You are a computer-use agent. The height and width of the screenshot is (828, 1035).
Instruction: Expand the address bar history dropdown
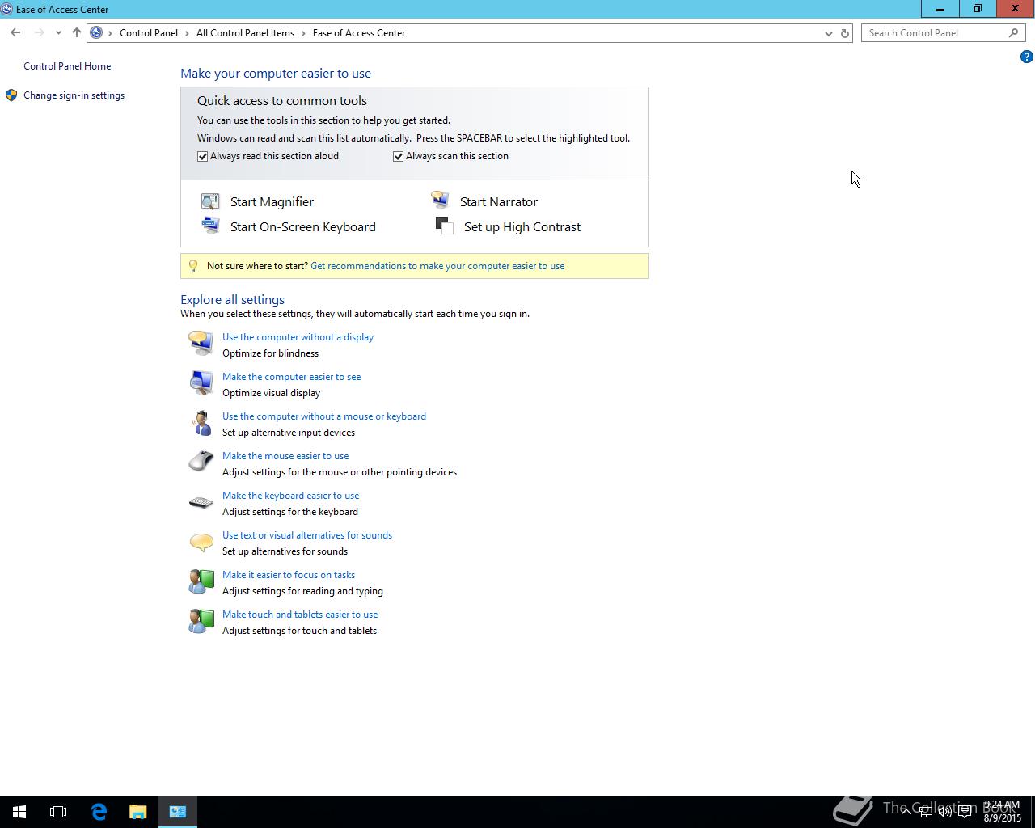[828, 33]
